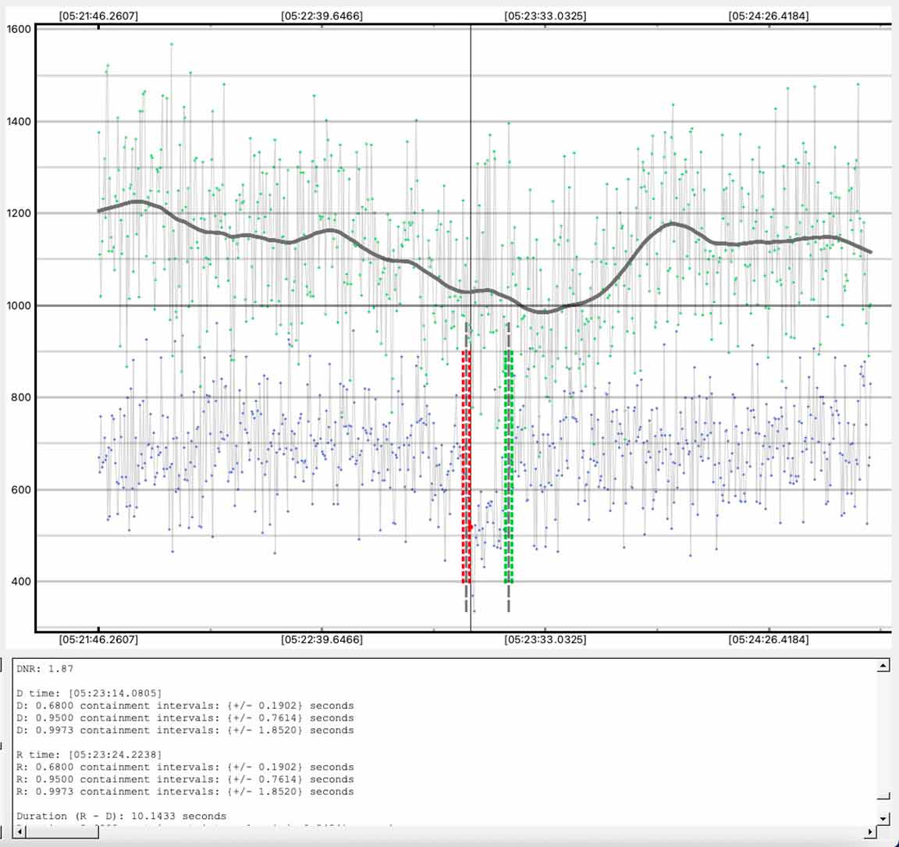This screenshot has width=899, height=847.
Task: Click the bottom axis label [05:24:26.4184]
Action: coord(768,639)
